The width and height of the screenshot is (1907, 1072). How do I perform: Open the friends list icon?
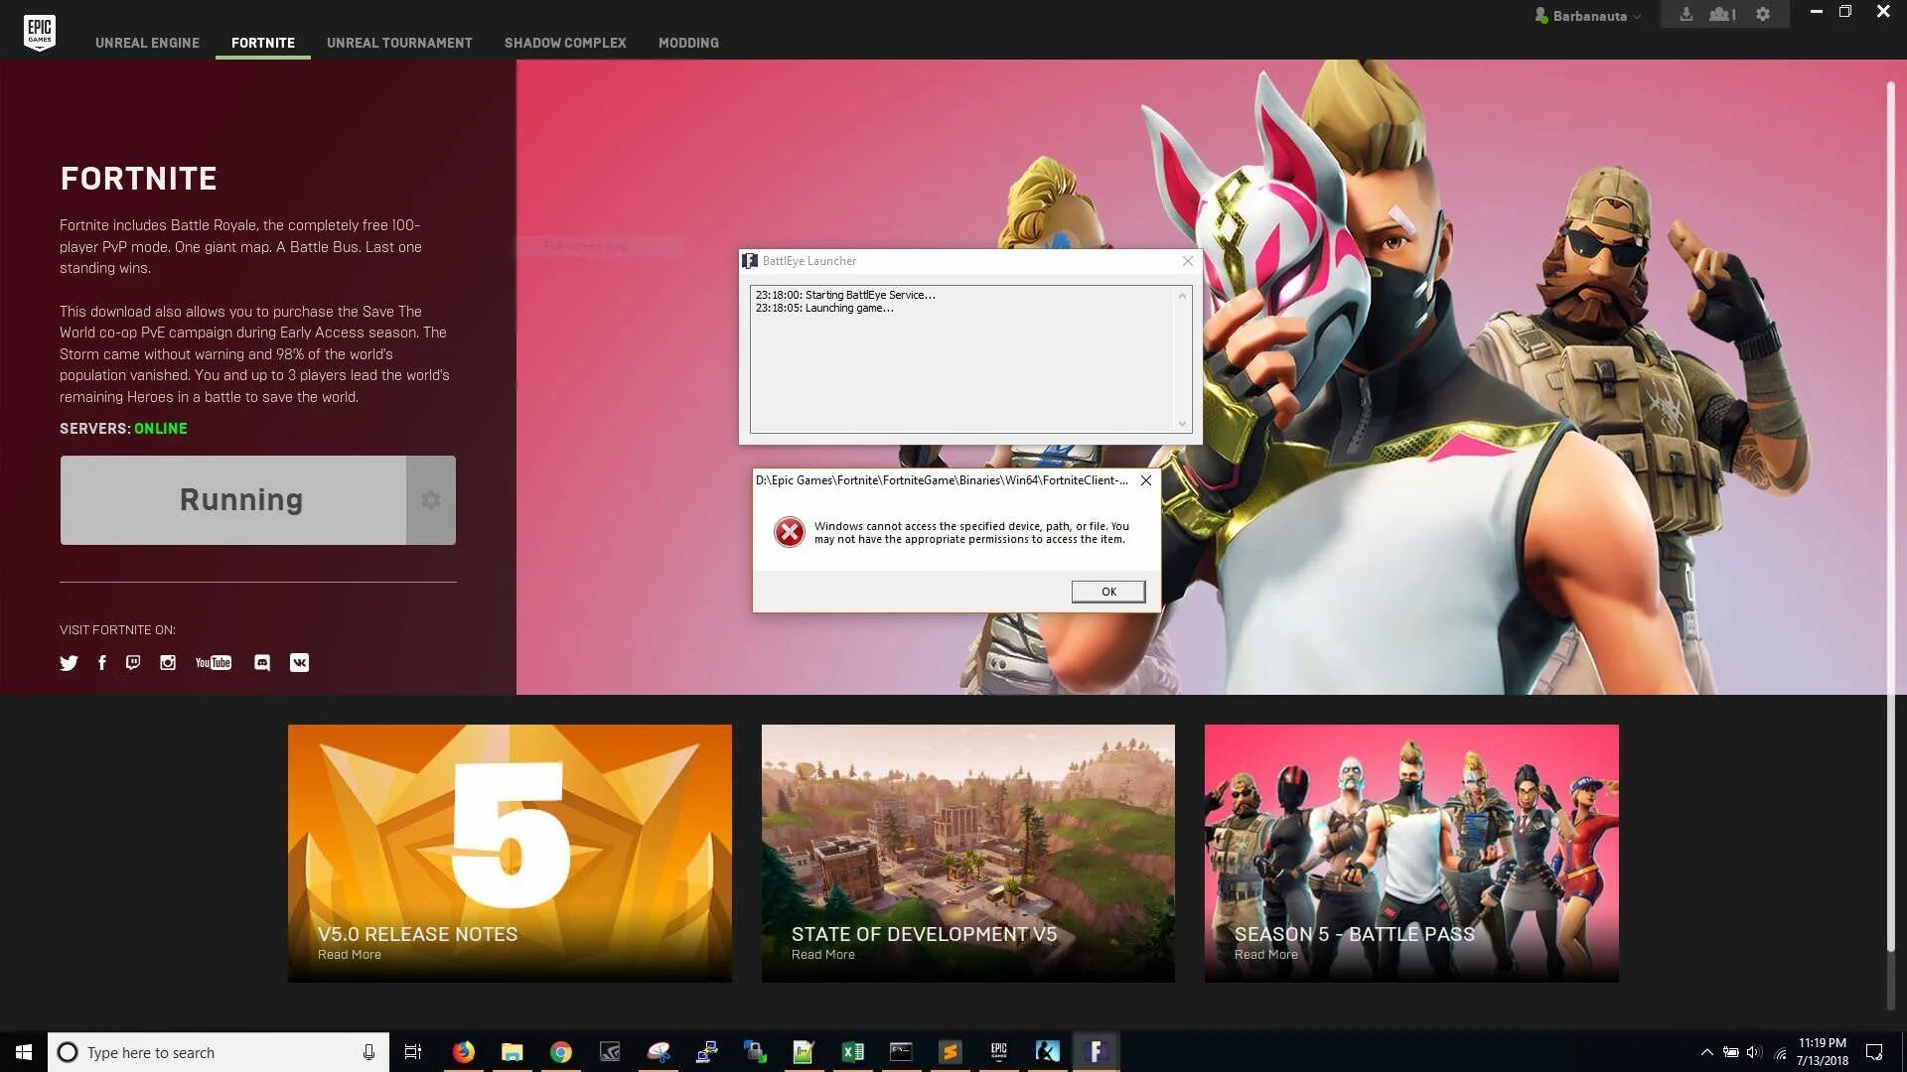click(1721, 15)
